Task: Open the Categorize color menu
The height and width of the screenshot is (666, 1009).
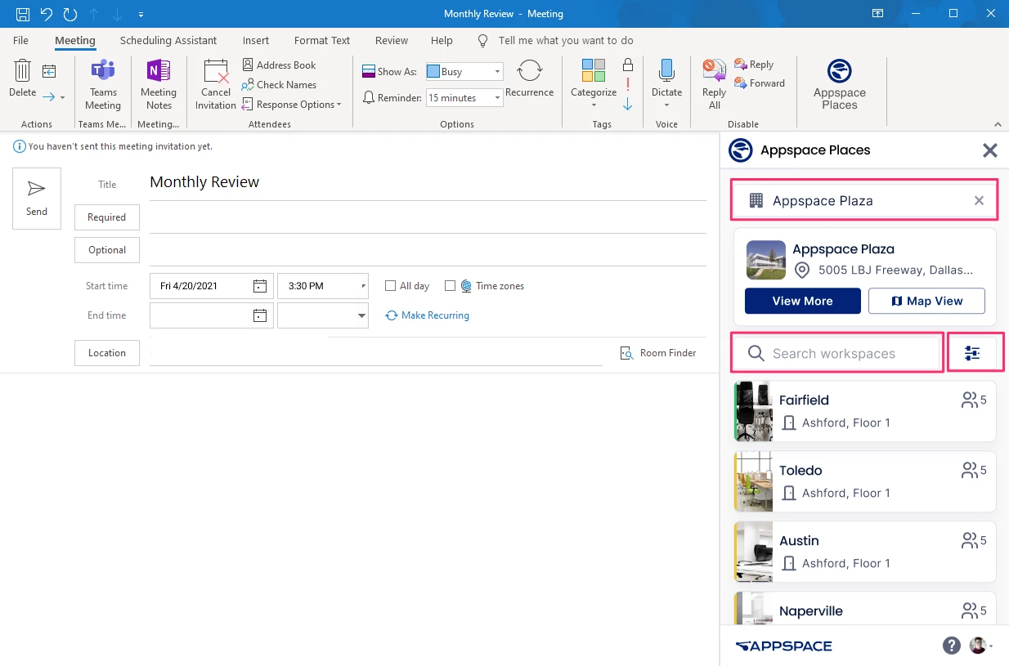Action: click(594, 83)
